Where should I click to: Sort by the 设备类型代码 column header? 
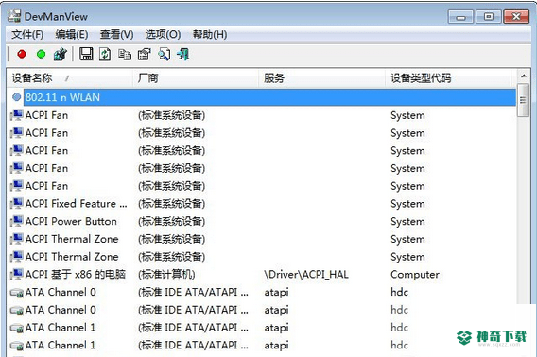pos(448,78)
